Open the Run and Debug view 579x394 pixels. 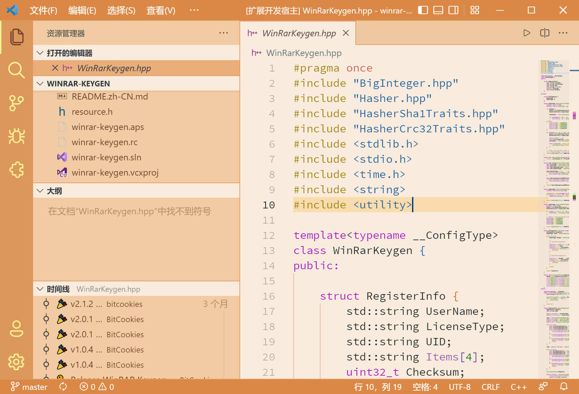(17, 137)
